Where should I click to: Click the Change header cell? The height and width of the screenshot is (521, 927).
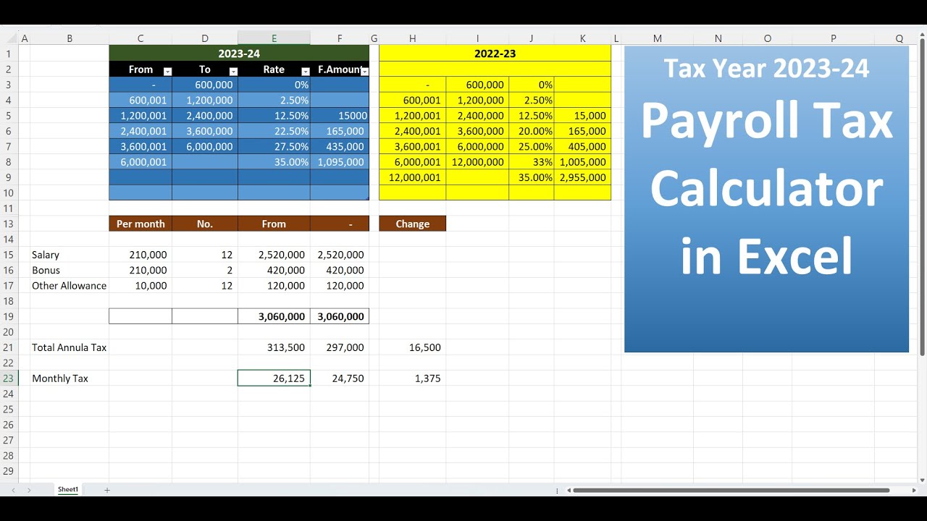[412, 224]
